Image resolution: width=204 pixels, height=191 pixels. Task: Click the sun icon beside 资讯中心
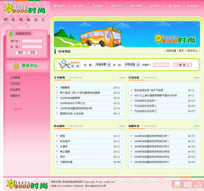[16, 66]
